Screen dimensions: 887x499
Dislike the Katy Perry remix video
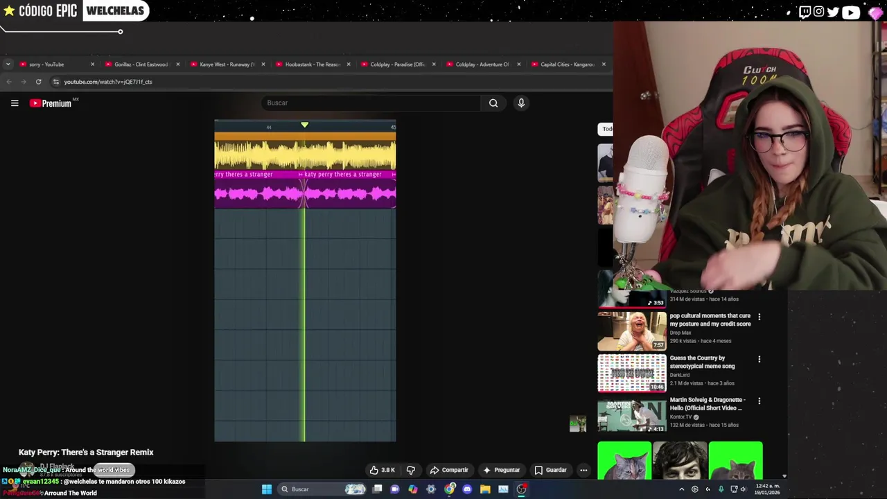point(411,470)
